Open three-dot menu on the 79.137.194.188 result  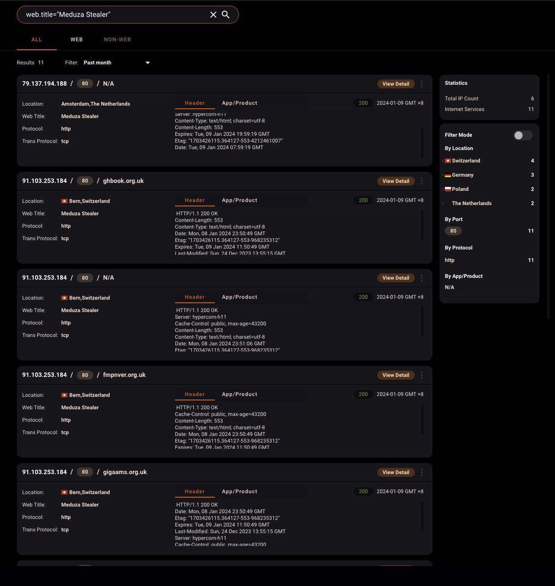tap(422, 84)
